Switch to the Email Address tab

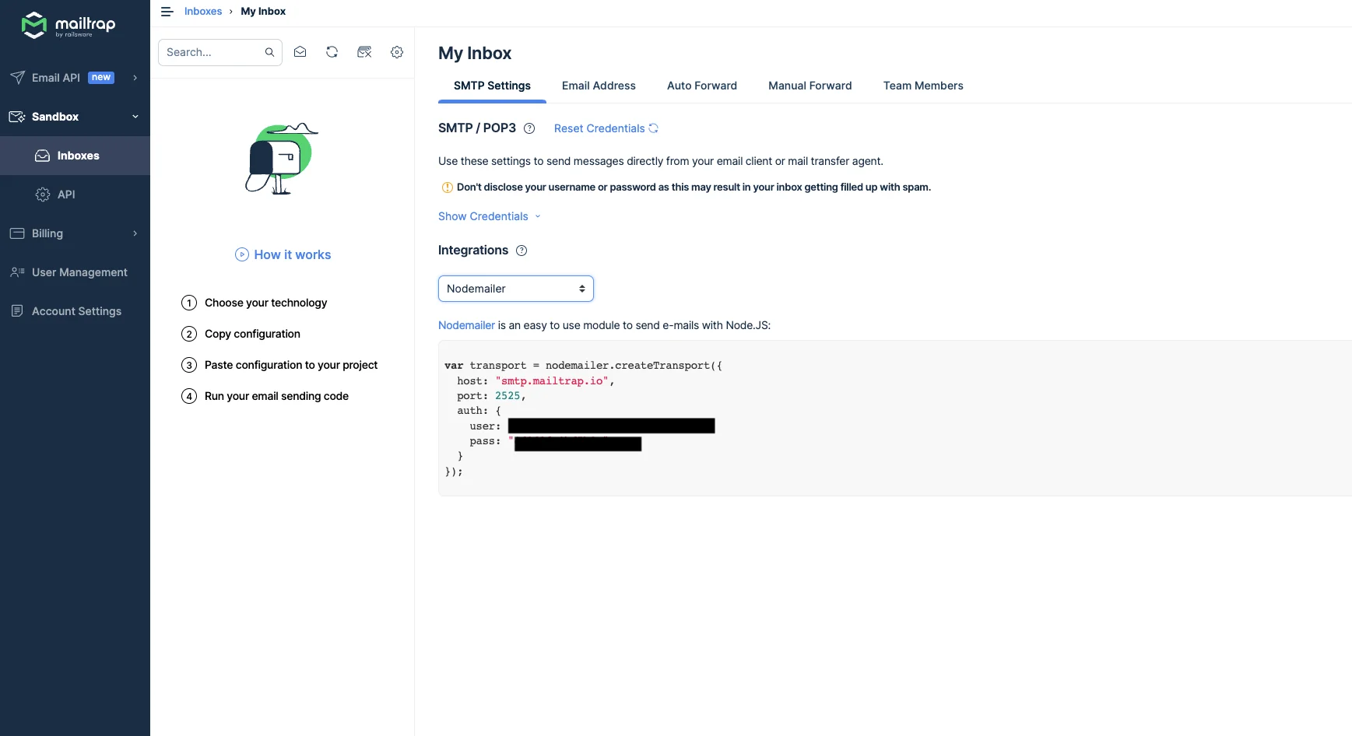point(599,86)
